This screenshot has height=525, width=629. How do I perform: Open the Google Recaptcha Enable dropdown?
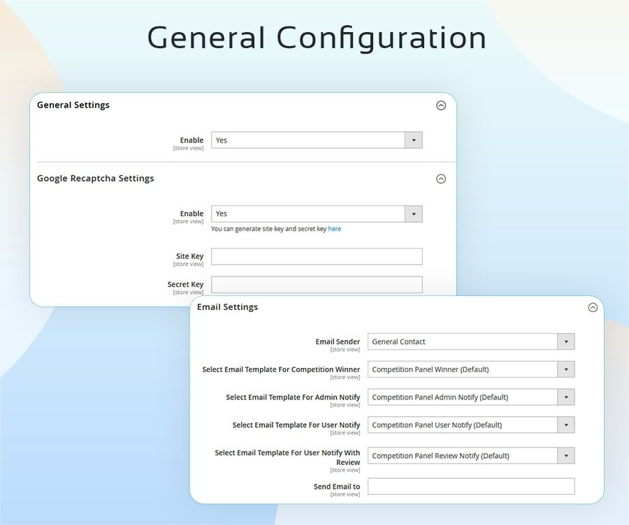[317, 214]
